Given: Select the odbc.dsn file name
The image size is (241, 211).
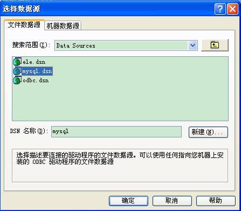Looking at the screenshot, I should tap(36, 81).
